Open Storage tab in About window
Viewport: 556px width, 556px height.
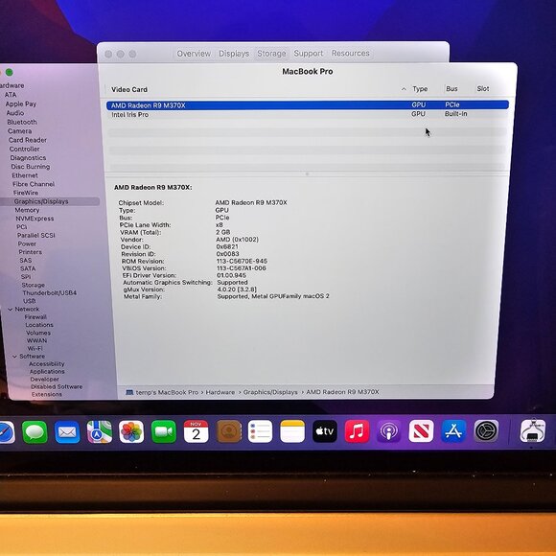point(271,53)
